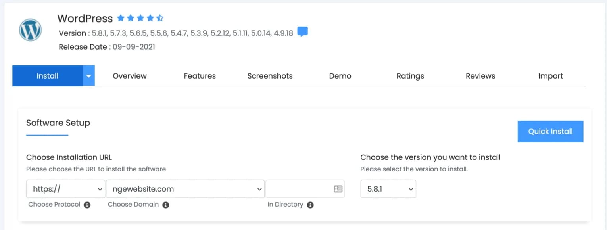Select the Import tab
This screenshot has width=607, height=230.
click(550, 76)
